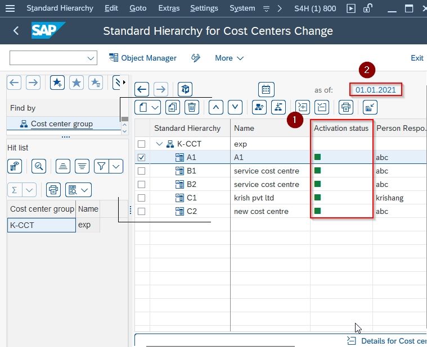Open the More dropdown menu
Screen dimensions: 427x347
(x=229, y=58)
